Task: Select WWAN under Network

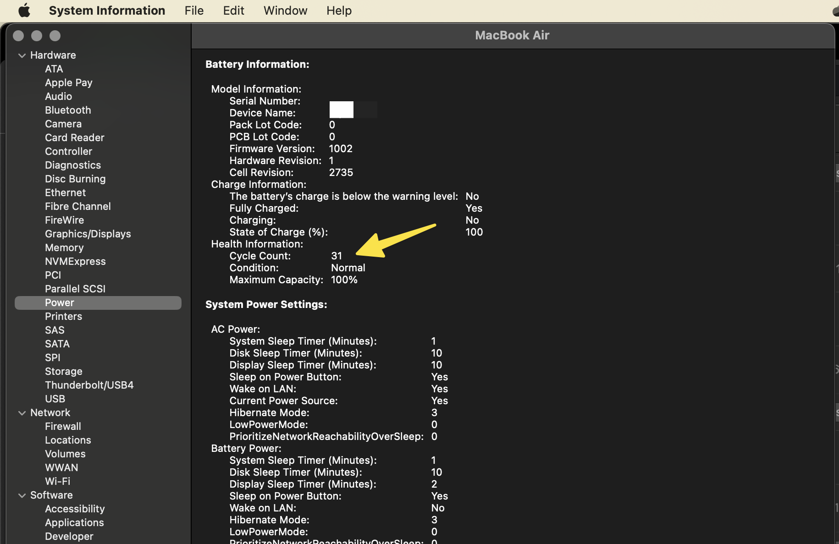Action: [61, 467]
